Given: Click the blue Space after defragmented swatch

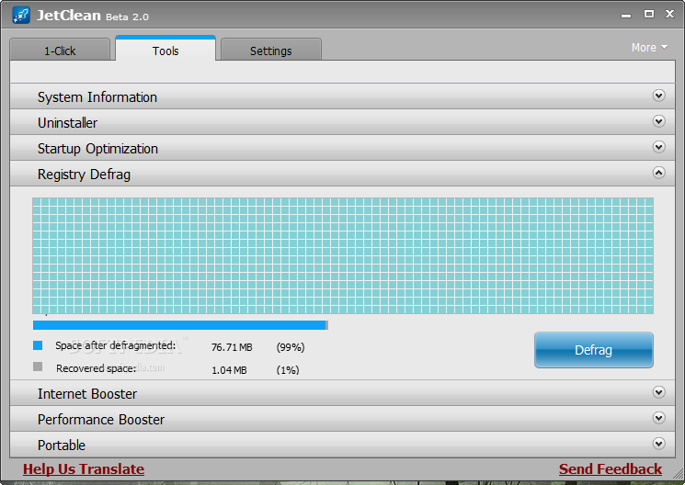Looking at the screenshot, I should 38,345.
